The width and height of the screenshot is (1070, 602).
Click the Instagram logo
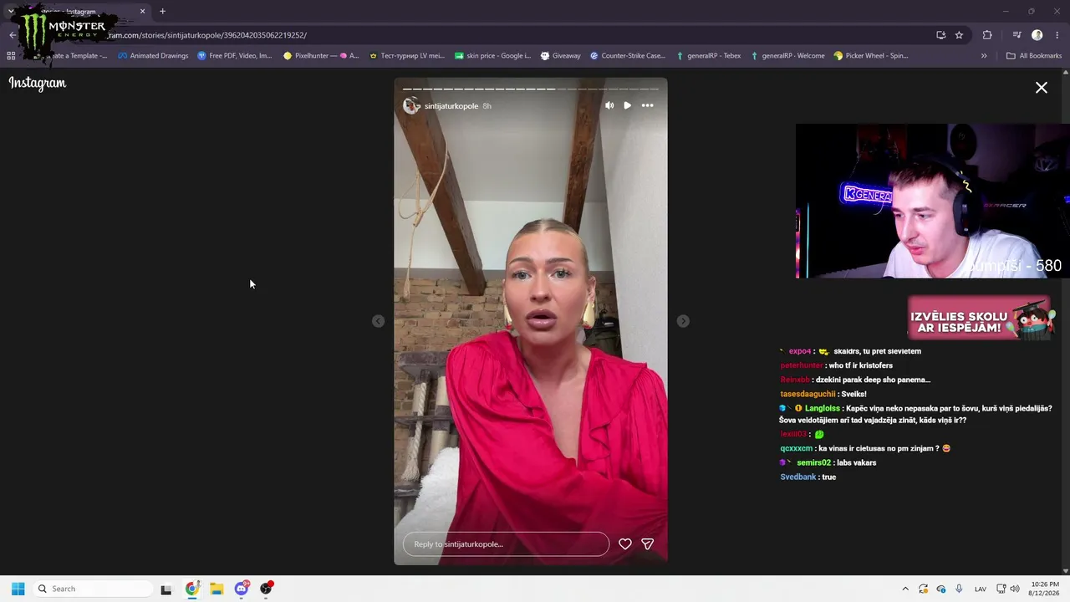[x=38, y=83]
